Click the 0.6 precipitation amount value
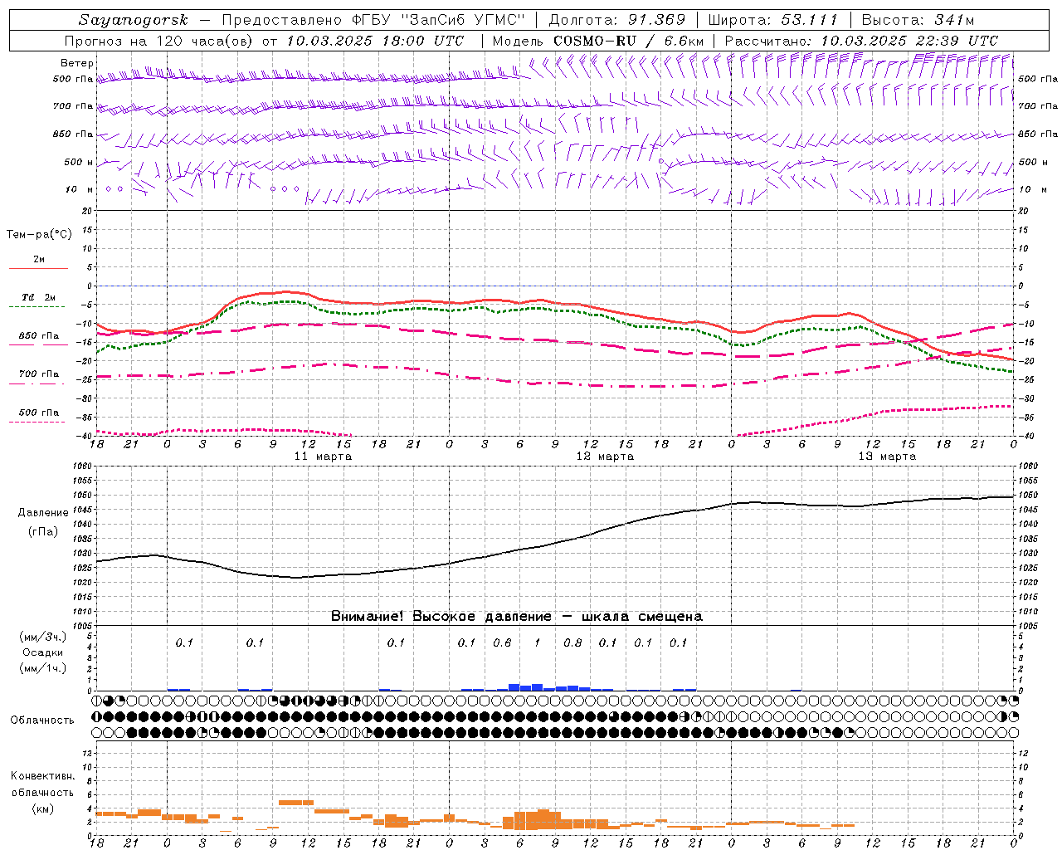Image resolution: width=1062 pixels, height=850 pixels. tap(502, 642)
